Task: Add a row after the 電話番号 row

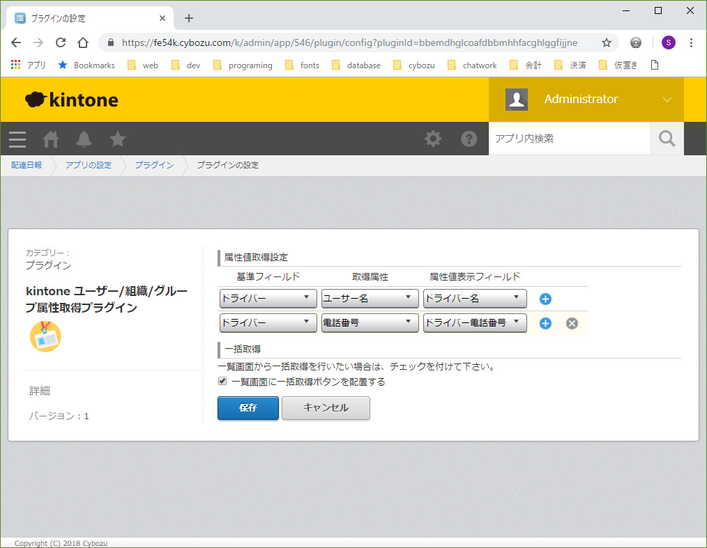Action: click(545, 323)
